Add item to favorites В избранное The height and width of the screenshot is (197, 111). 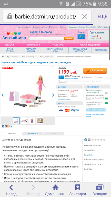pos(87,77)
